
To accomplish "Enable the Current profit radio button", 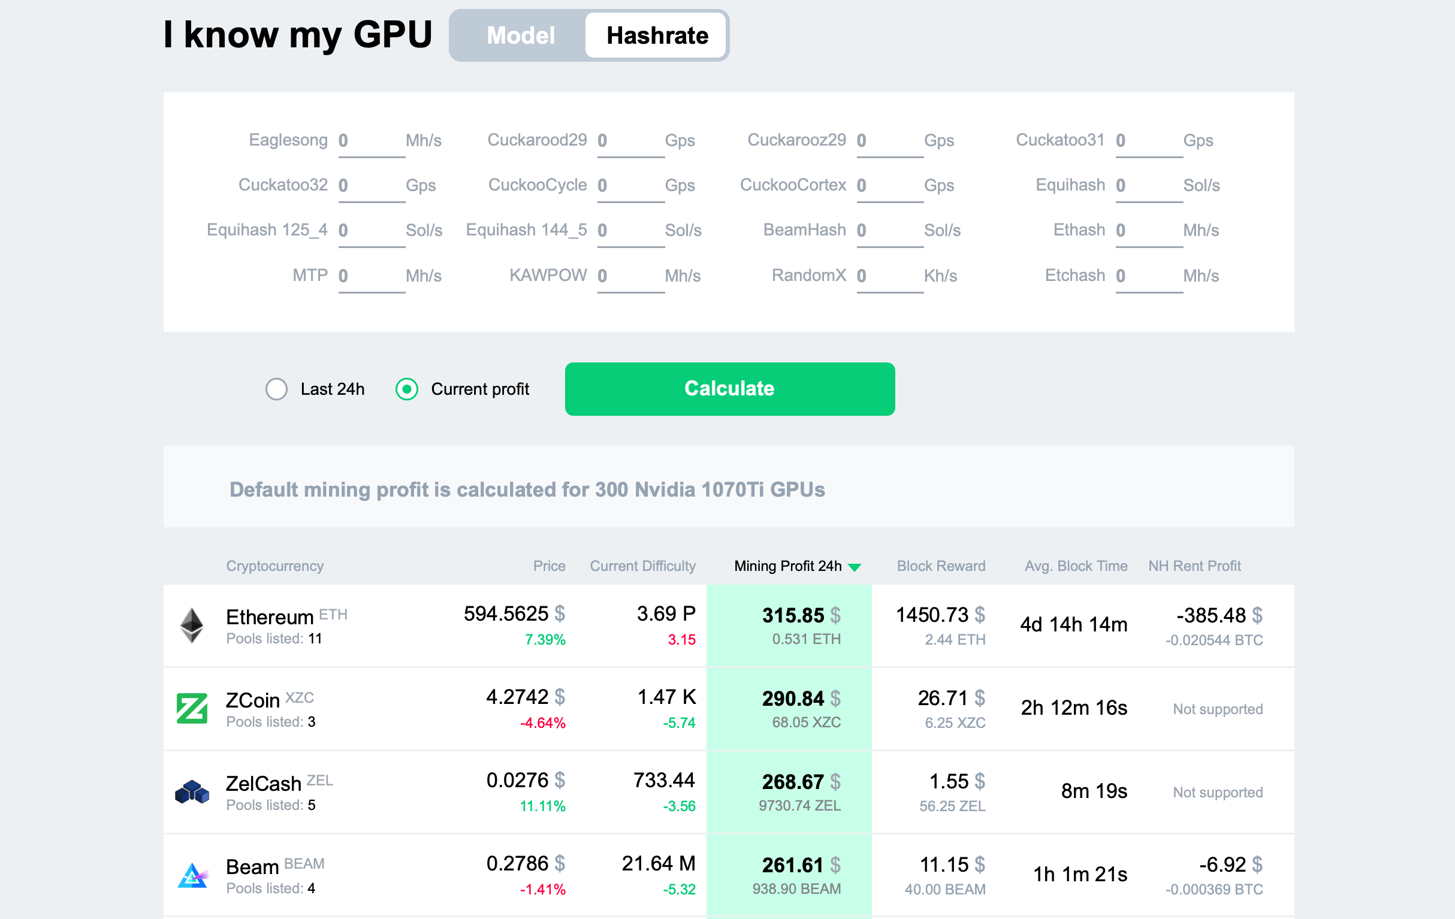I will tap(407, 389).
